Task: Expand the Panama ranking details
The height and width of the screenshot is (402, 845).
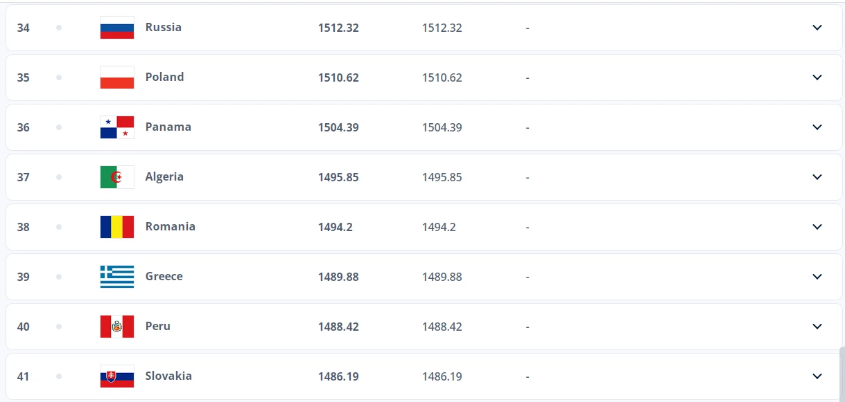Action: tap(817, 127)
